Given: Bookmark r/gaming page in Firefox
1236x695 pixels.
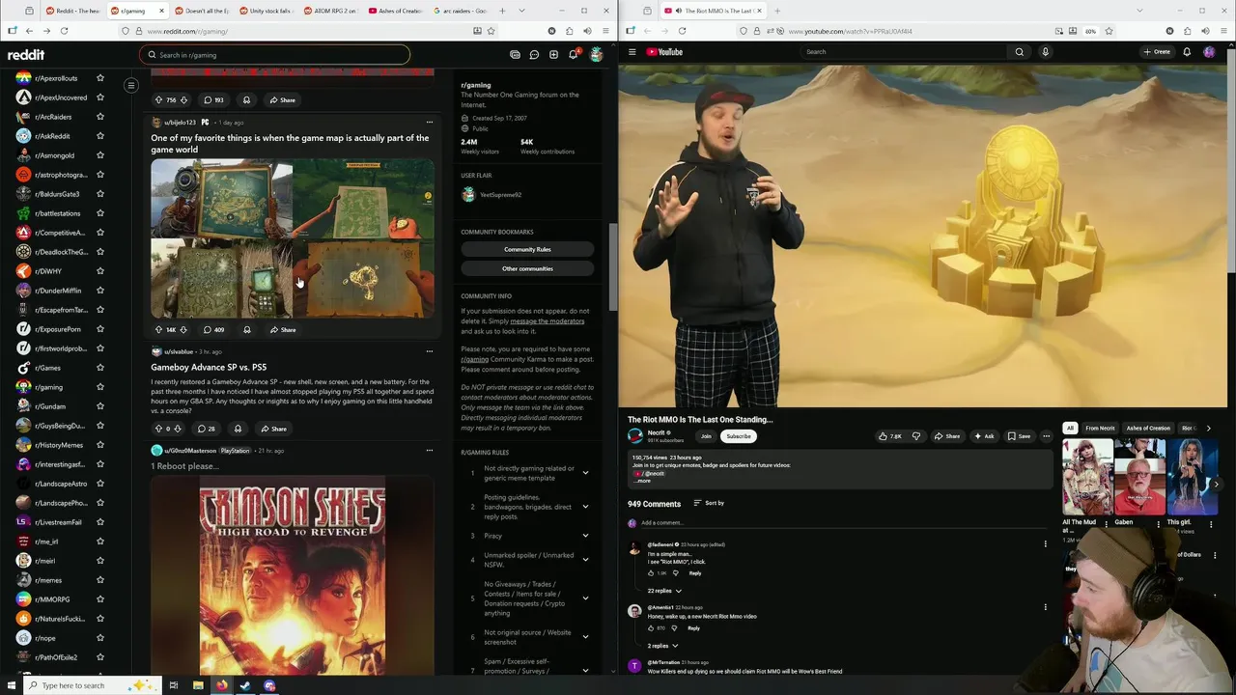Looking at the screenshot, I should pos(491,31).
